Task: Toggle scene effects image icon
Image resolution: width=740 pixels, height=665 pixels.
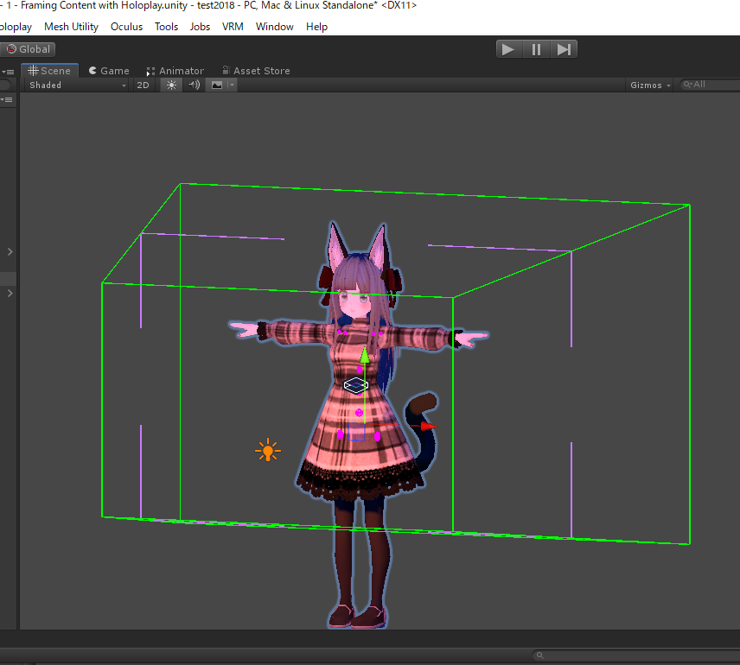Action: click(217, 85)
